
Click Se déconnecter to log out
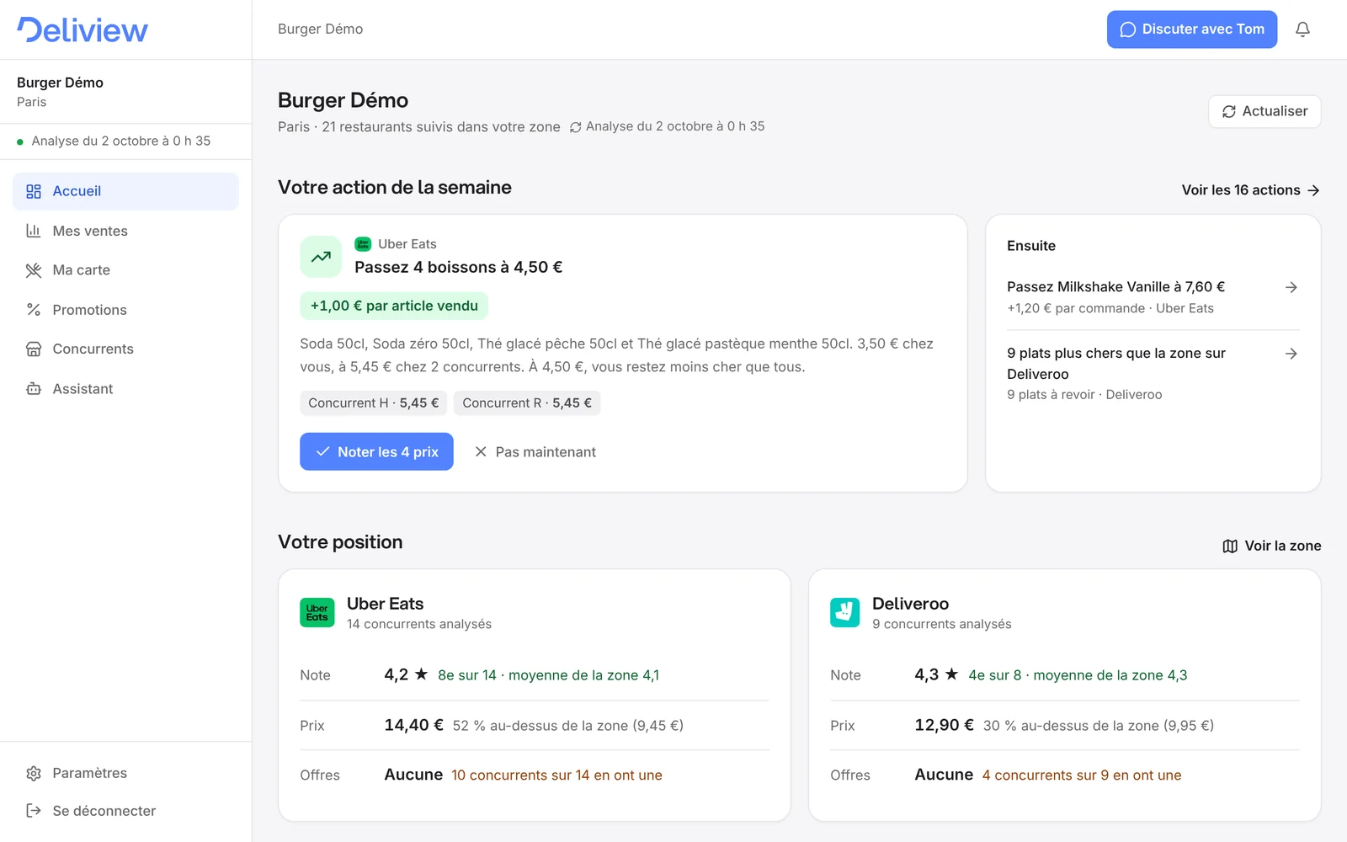pyautogui.click(x=125, y=811)
